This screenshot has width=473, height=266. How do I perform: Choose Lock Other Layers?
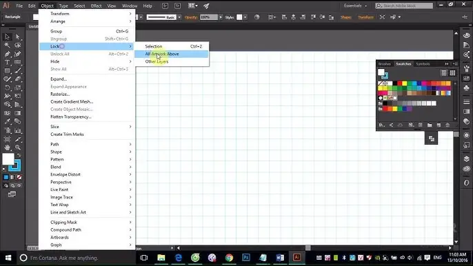(x=172, y=61)
